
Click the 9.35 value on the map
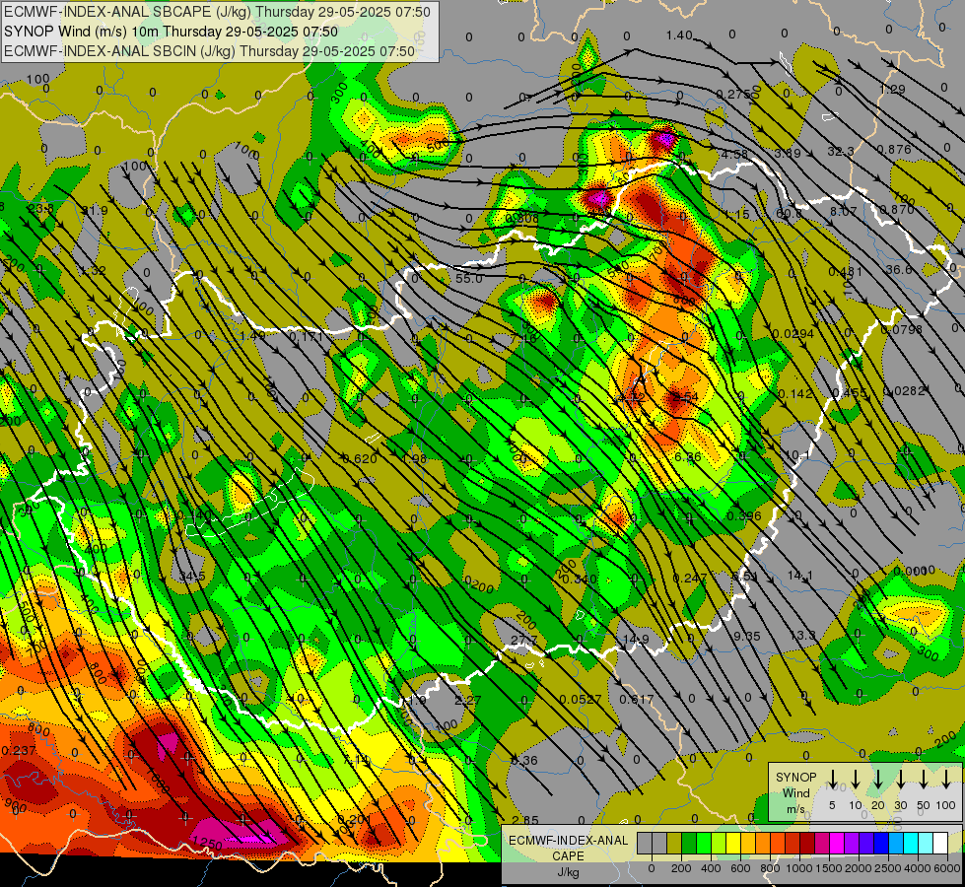pyautogui.click(x=746, y=636)
